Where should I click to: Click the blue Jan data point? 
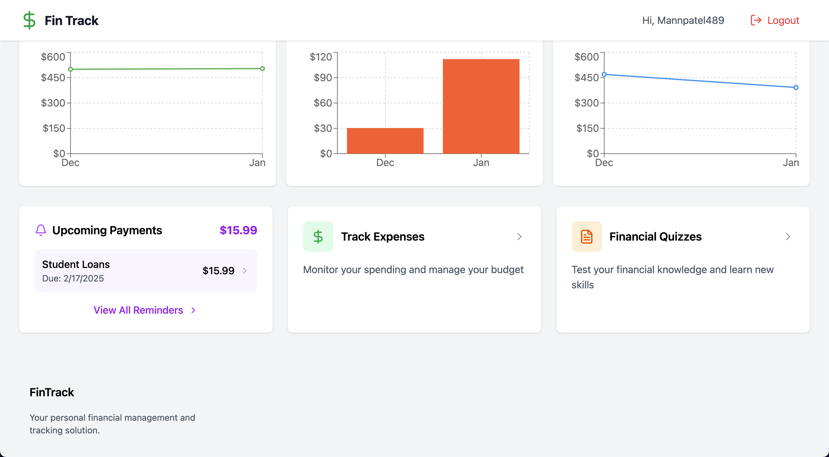(x=796, y=87)
